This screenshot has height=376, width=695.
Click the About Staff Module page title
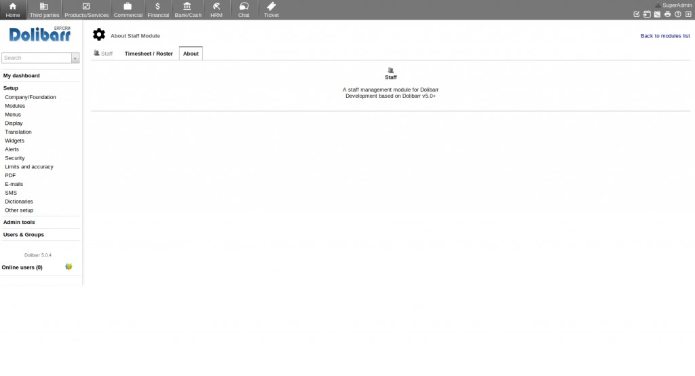(x=135, y=36)
